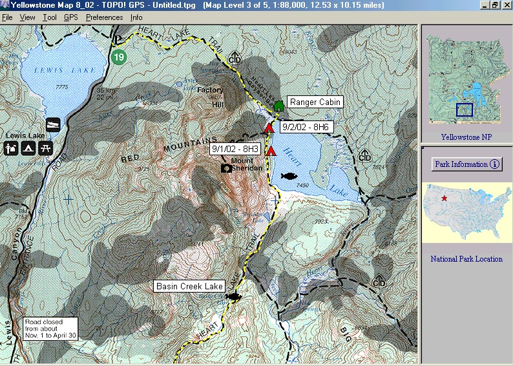The width and height of the screenshot is (513, 366).
Task: Click the red tent at 9/2/02 - 8H6
Action: (x=269, y=128)
